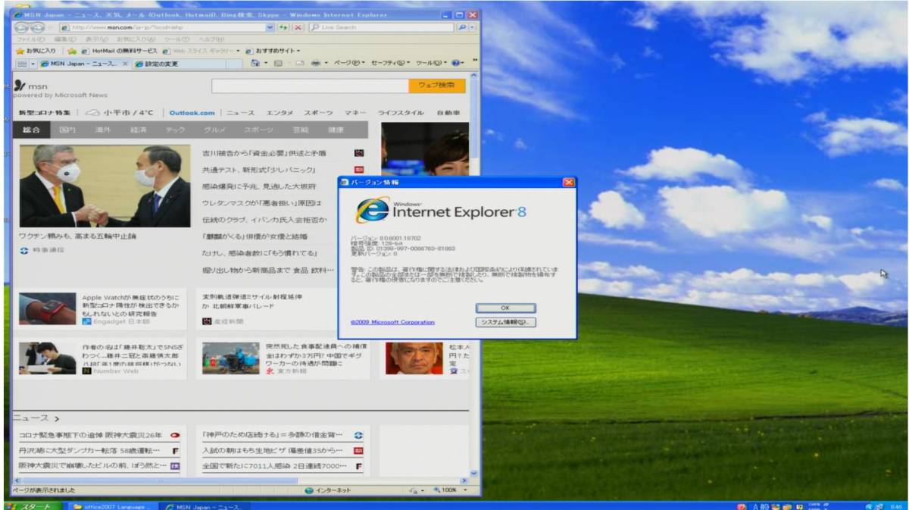Click the 100% zoom level control

pos(447,490)
